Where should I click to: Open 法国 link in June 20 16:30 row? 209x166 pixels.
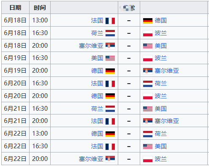pyautogui.click(x=97, y=83)
